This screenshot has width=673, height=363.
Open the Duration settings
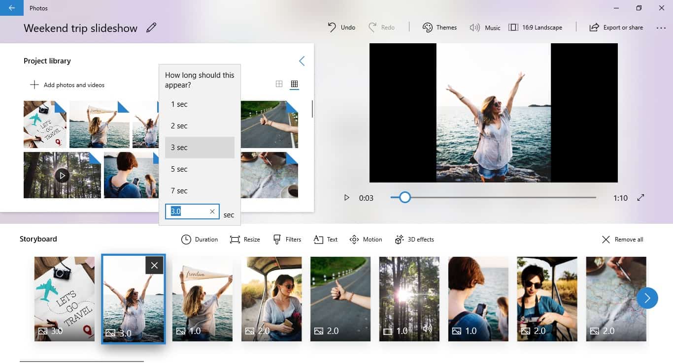click(x=199, y=240)
